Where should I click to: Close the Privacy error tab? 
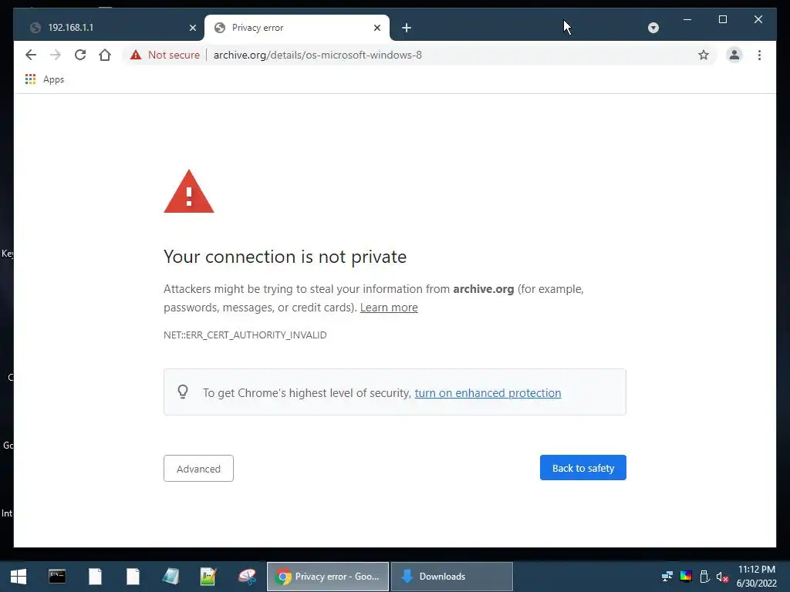point(376,28)
